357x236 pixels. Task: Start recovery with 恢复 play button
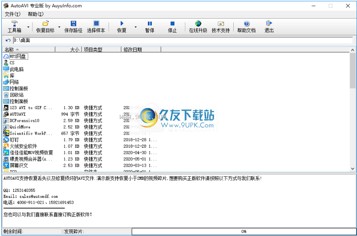pyautogui.click(x=121, y=27)
